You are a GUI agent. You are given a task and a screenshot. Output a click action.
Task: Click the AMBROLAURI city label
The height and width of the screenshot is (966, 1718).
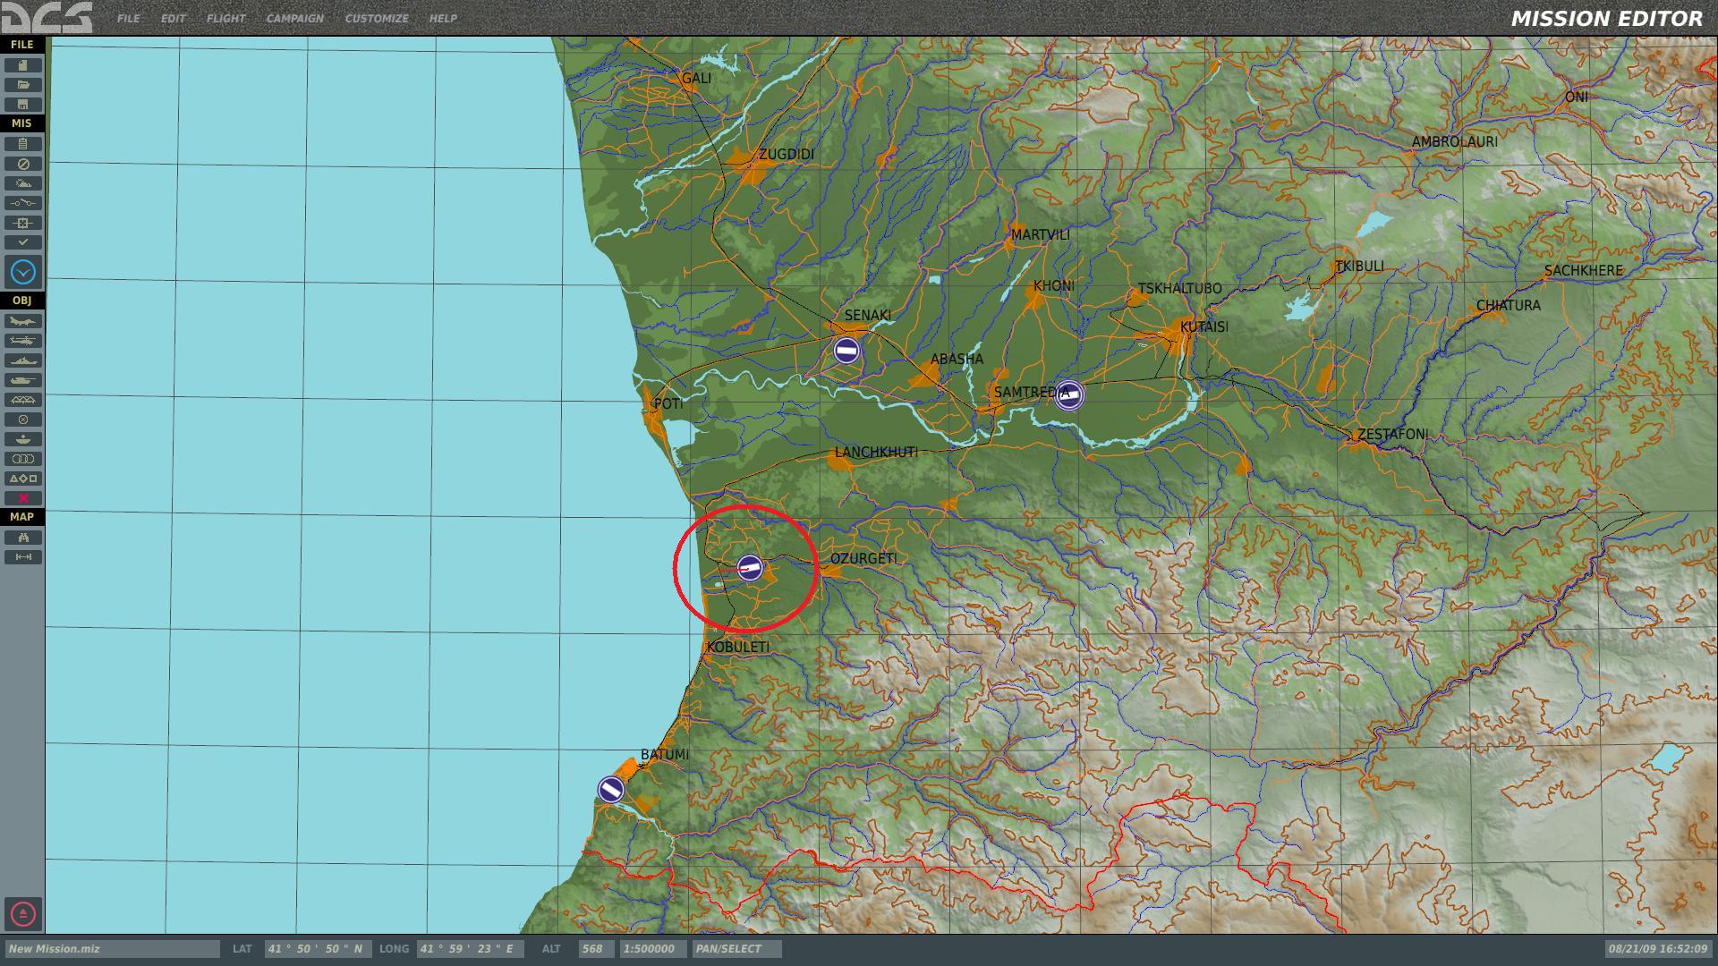click(1455, 141)
